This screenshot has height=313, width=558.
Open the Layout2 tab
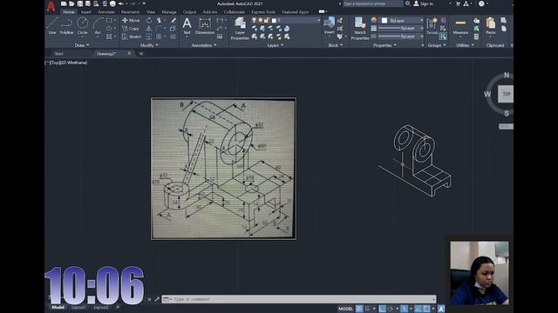(x=101, y=307)
